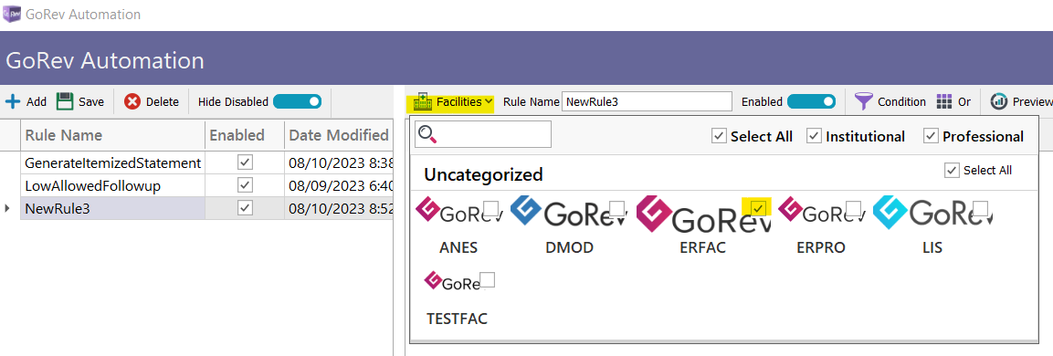
Task: Click the Add button label
Action: 37,102
